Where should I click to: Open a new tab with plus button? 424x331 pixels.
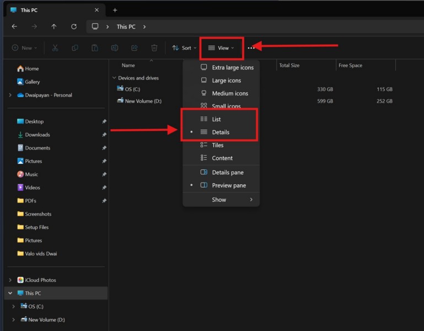coord(115,10)
